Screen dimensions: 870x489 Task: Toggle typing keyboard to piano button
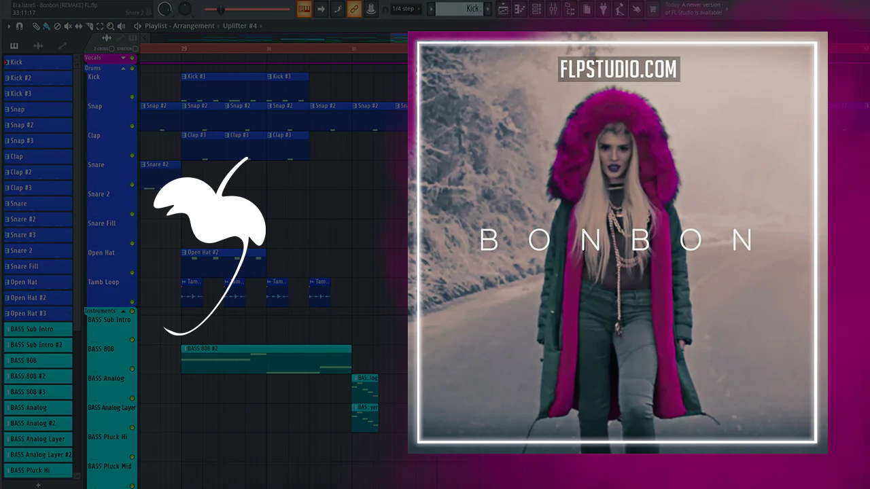point(304,9)
